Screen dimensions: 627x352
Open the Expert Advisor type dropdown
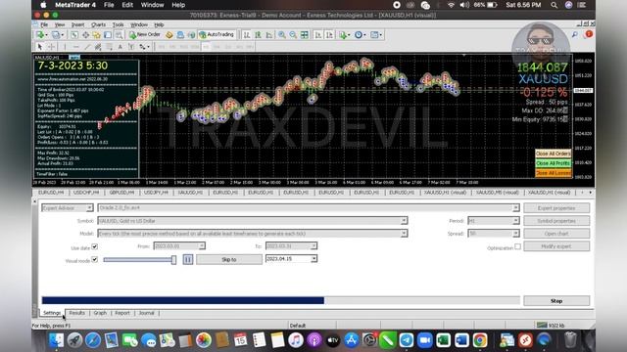(x=89, y=208)
